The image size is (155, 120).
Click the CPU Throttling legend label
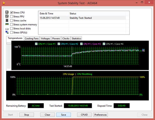84,74
